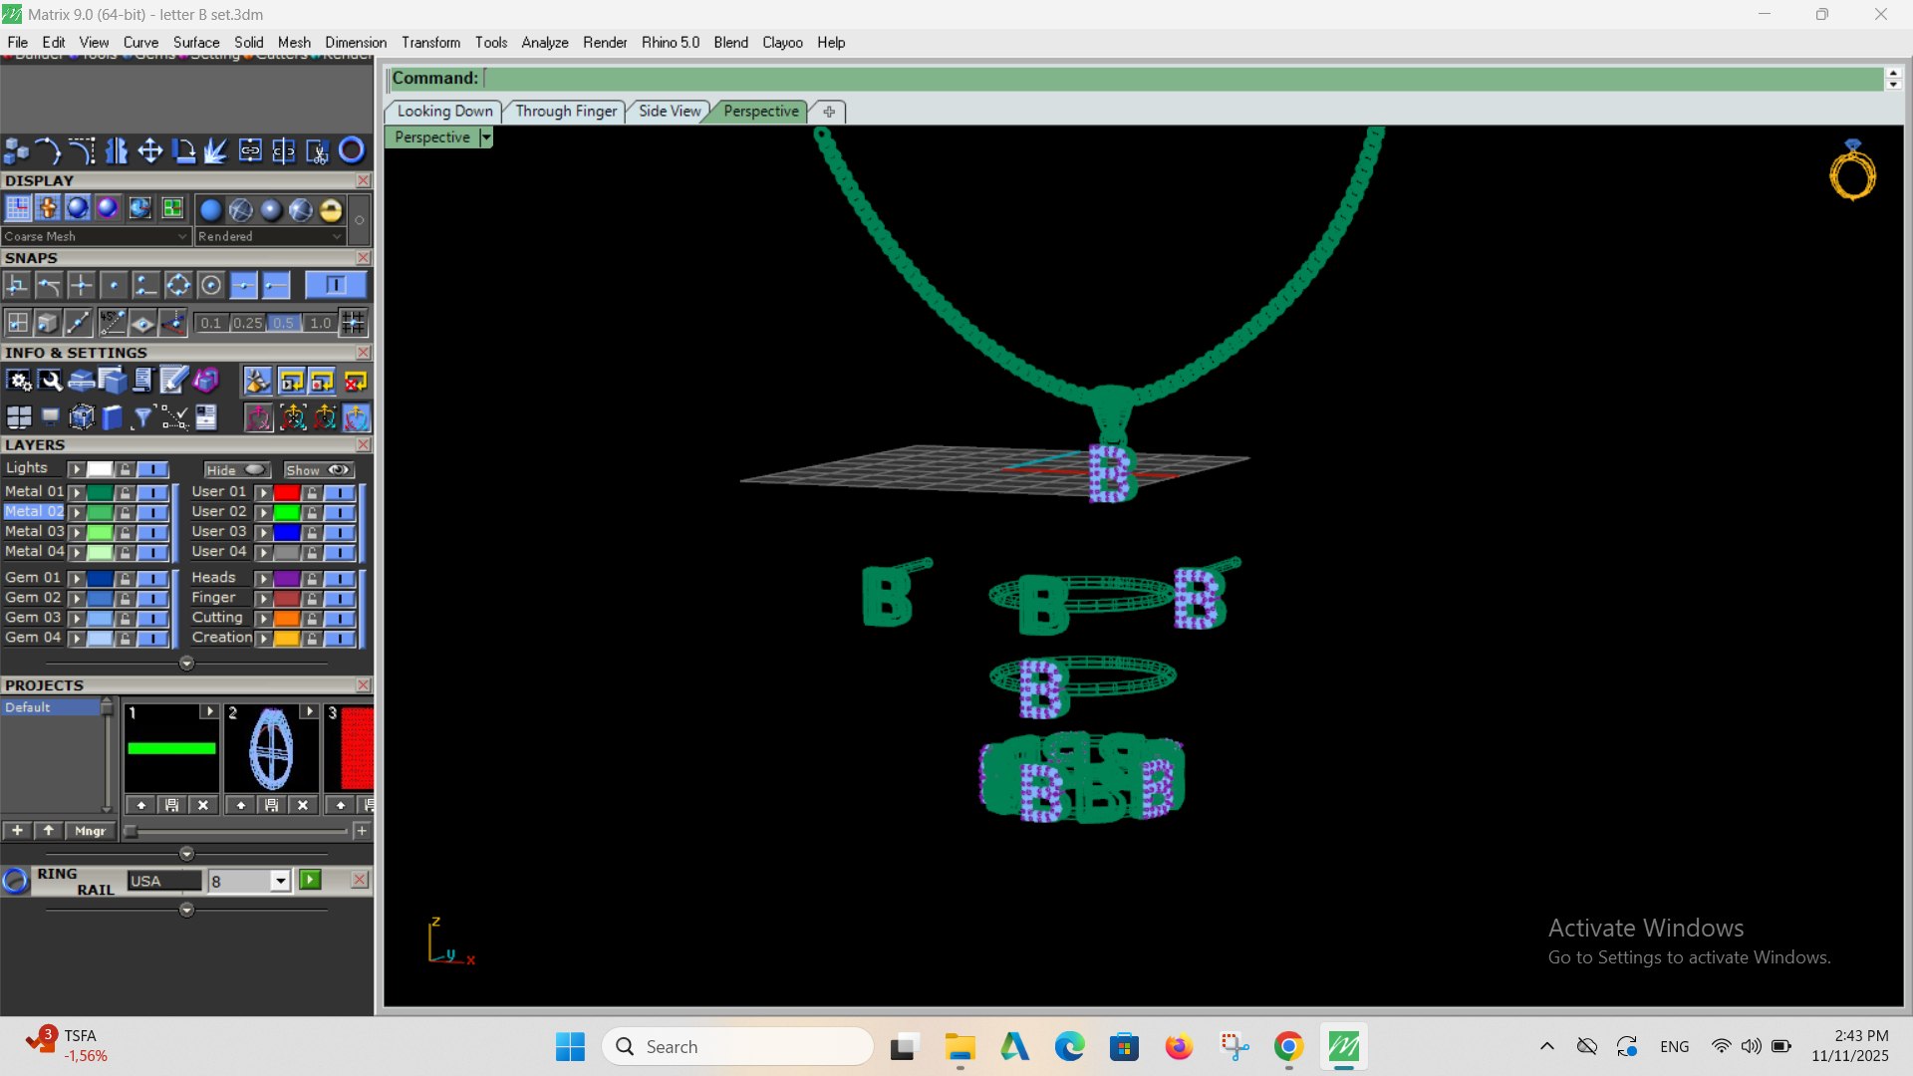Expand project 1 arrow button
Screen dimensions: 1913x1076
pyautogui.click(x=208, y=711)
